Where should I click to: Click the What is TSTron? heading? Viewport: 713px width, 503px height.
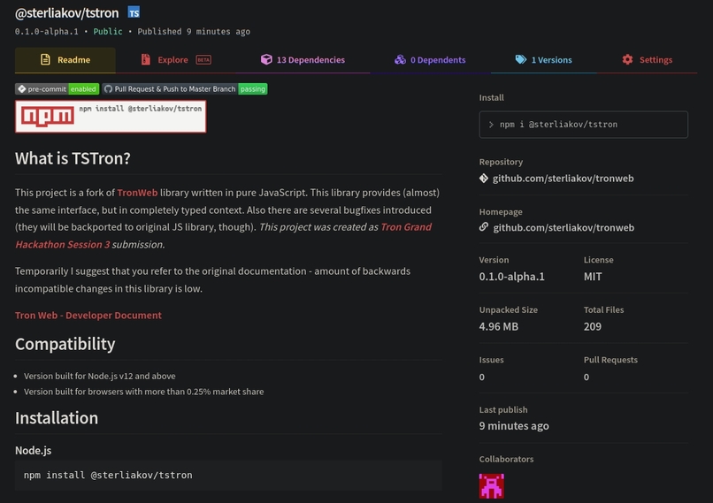[x=73, y=158]
